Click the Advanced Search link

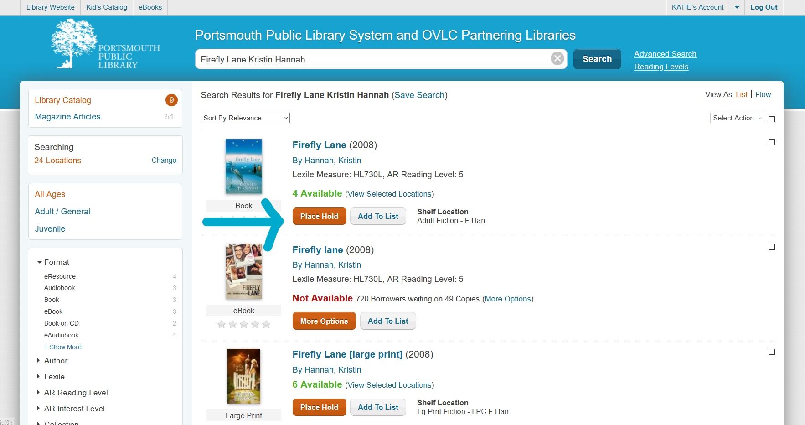[x=665, y=54]
